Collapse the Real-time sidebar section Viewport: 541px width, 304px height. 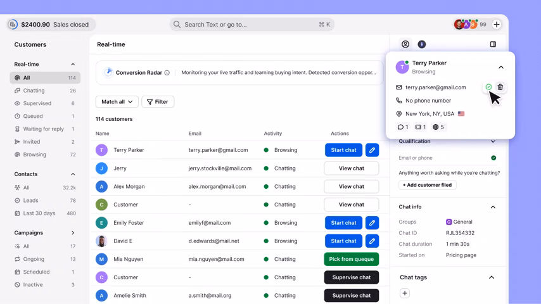click(73, 64)
